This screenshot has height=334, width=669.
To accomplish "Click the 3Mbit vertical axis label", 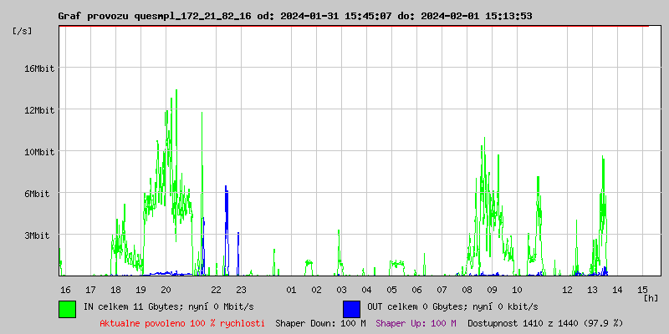I will point(38,235).
